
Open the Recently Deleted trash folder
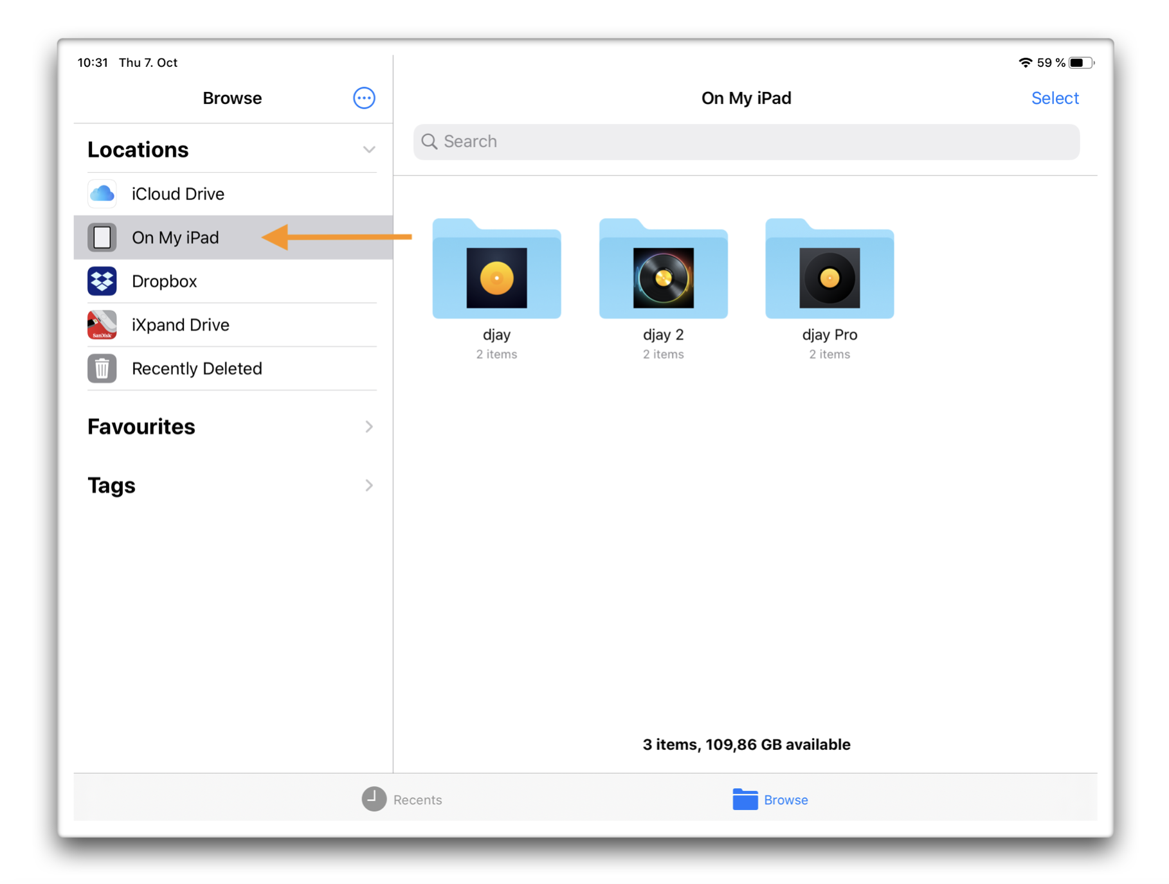click(x=197, y=368)
